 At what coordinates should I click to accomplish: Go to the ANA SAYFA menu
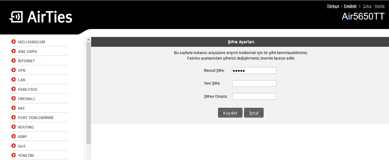pyautogui.click(x=28, y=52)
